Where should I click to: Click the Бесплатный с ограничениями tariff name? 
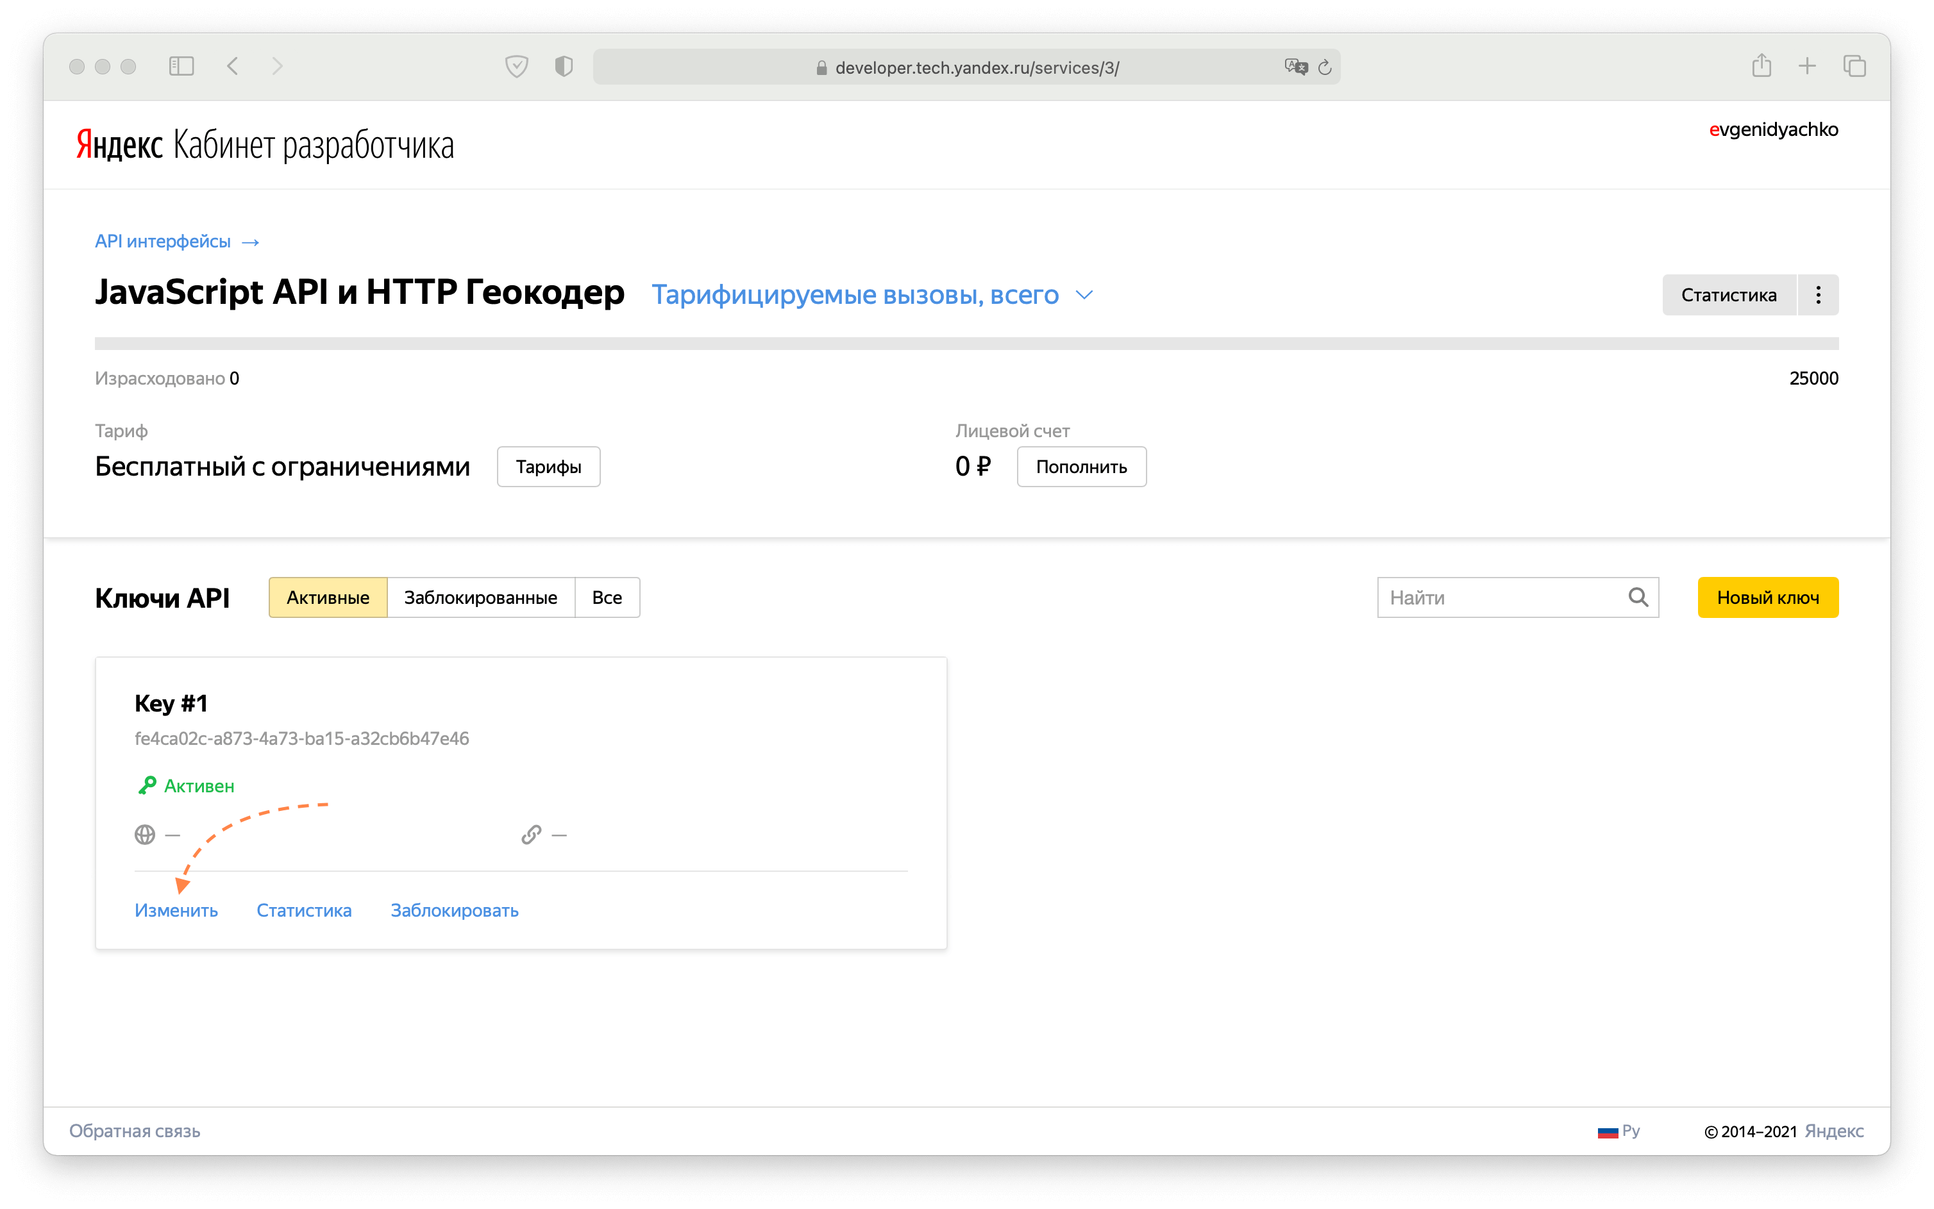pos(282,466)
